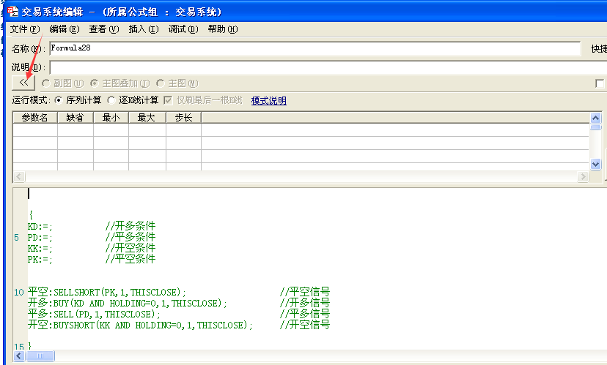
Task: Click the 平多:SELL(PD,1,THISCLOSE); line
Action: 94,314
